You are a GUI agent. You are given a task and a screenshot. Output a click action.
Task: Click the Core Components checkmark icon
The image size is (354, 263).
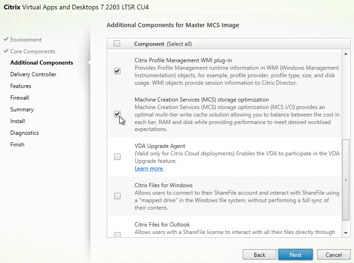click(6, 51)
